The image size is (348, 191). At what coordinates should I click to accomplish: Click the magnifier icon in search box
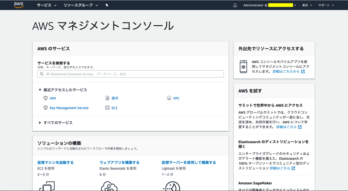click(x=42, y=74)
